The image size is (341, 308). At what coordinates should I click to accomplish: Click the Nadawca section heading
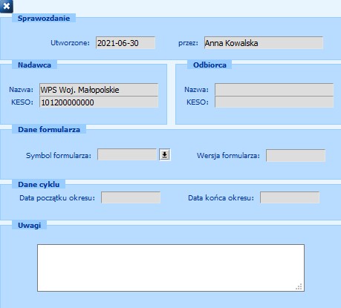[34, 65]
